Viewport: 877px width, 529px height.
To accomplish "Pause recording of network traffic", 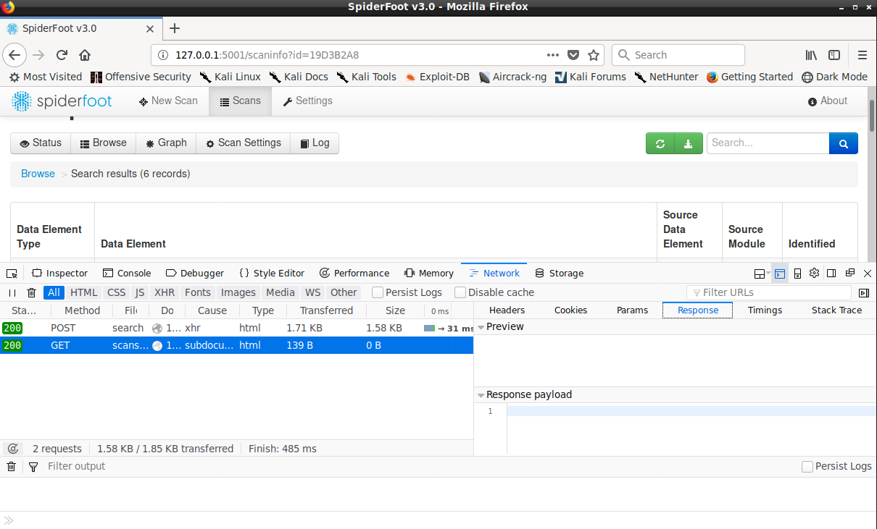I will click(x=12, y=292).
